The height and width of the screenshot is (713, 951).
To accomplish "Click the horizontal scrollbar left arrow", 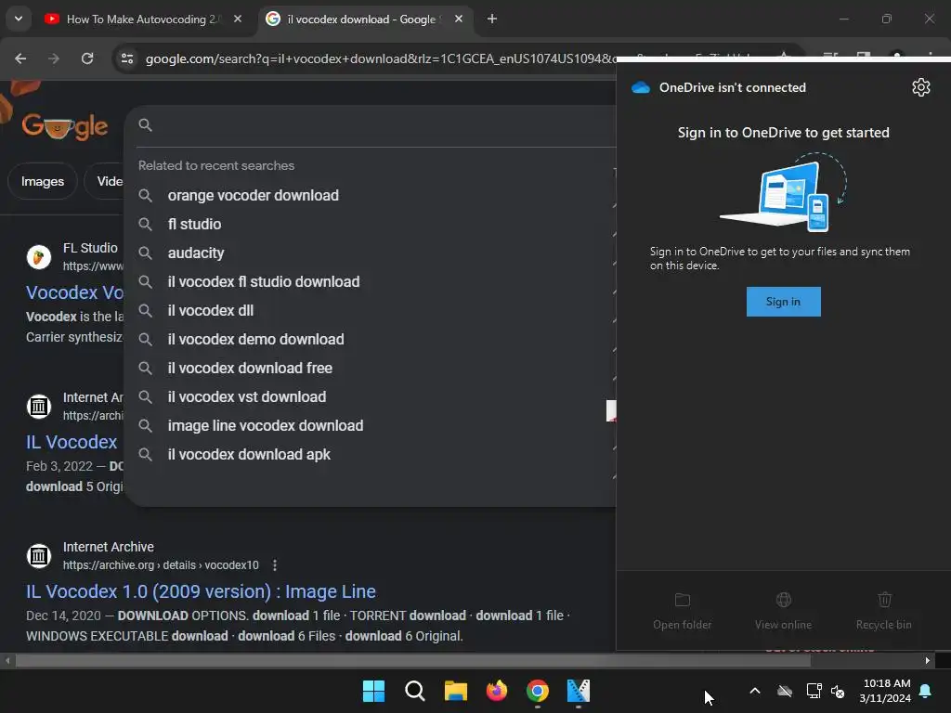I will [x=7, y=661].
